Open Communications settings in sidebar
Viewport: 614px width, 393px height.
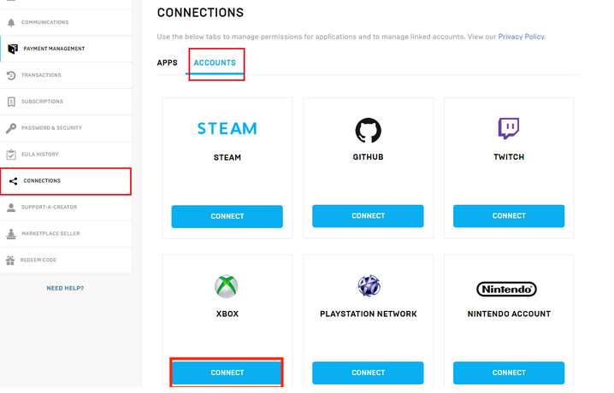66,22
